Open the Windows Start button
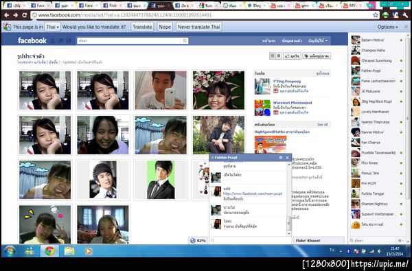 coord(10,251)
